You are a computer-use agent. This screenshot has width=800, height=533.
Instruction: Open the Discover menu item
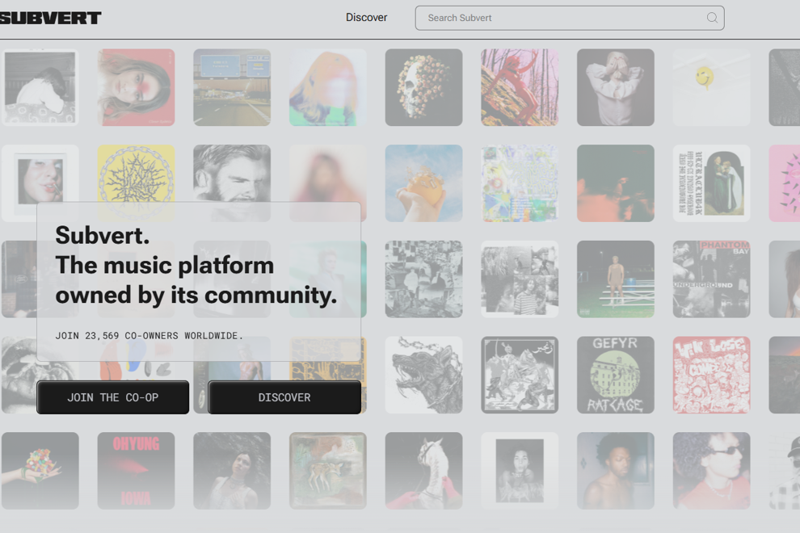pos(366,17)
